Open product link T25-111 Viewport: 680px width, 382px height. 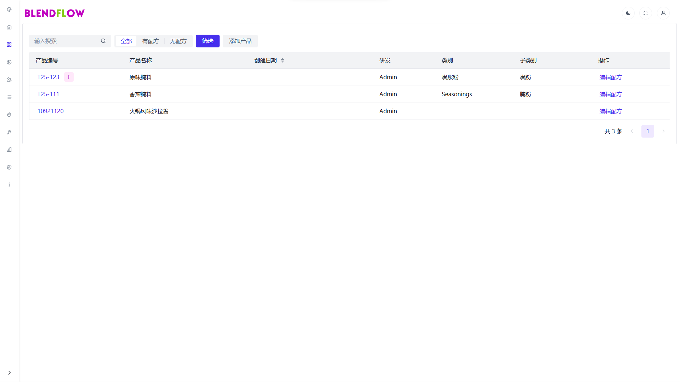click(x=48, y=94)
